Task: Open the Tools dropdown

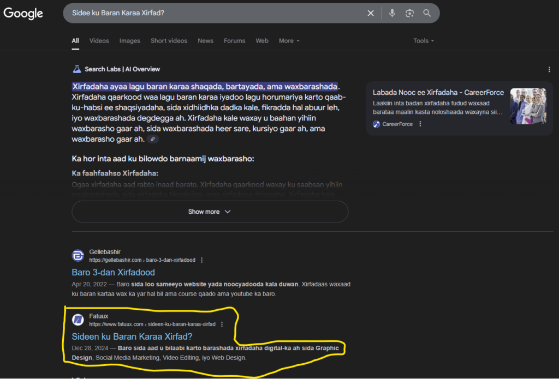Action: (x=424, y=40)
